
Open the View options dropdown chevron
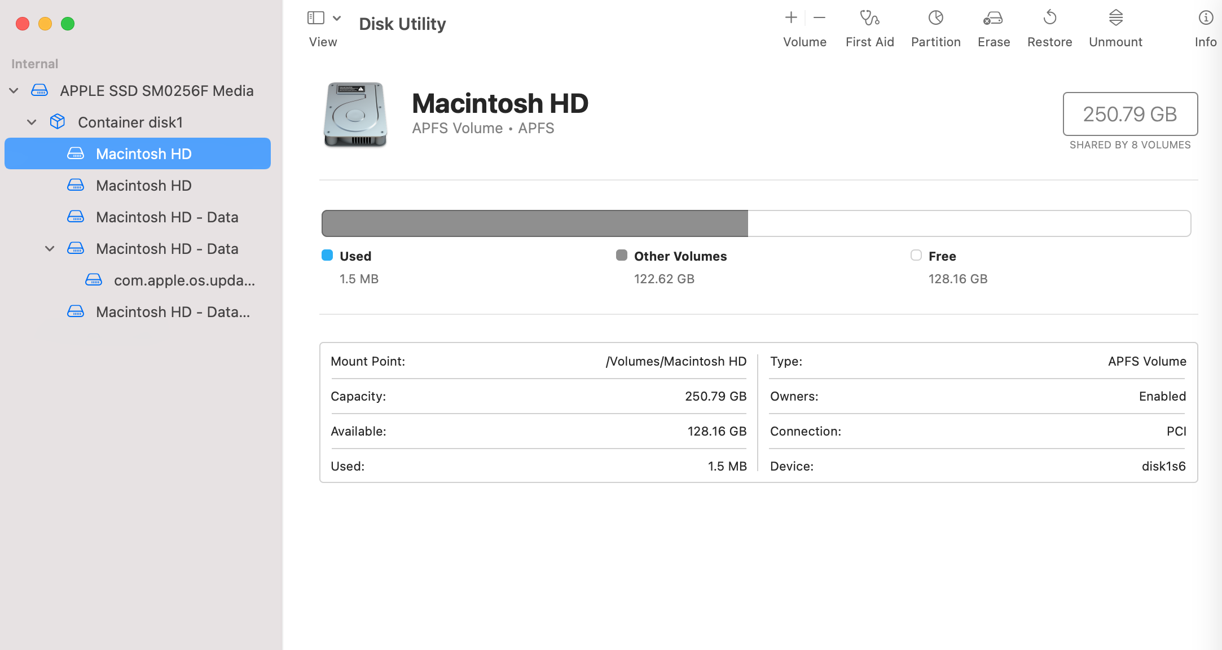tap(337, 18)
